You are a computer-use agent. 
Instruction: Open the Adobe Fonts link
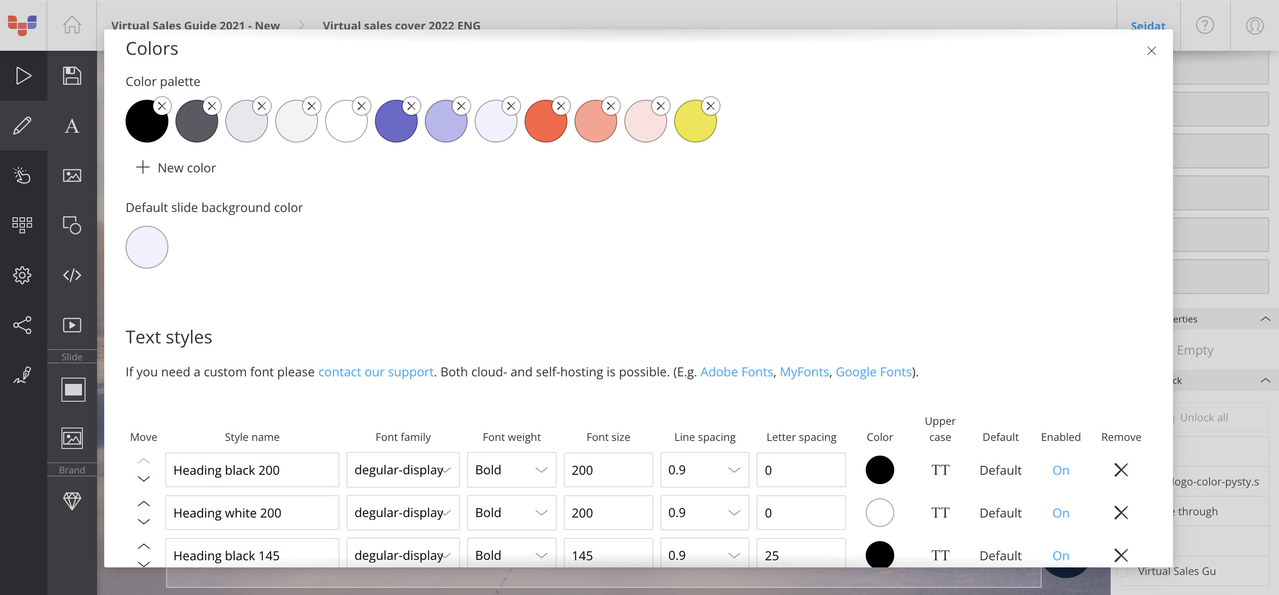tap(736, 371)
